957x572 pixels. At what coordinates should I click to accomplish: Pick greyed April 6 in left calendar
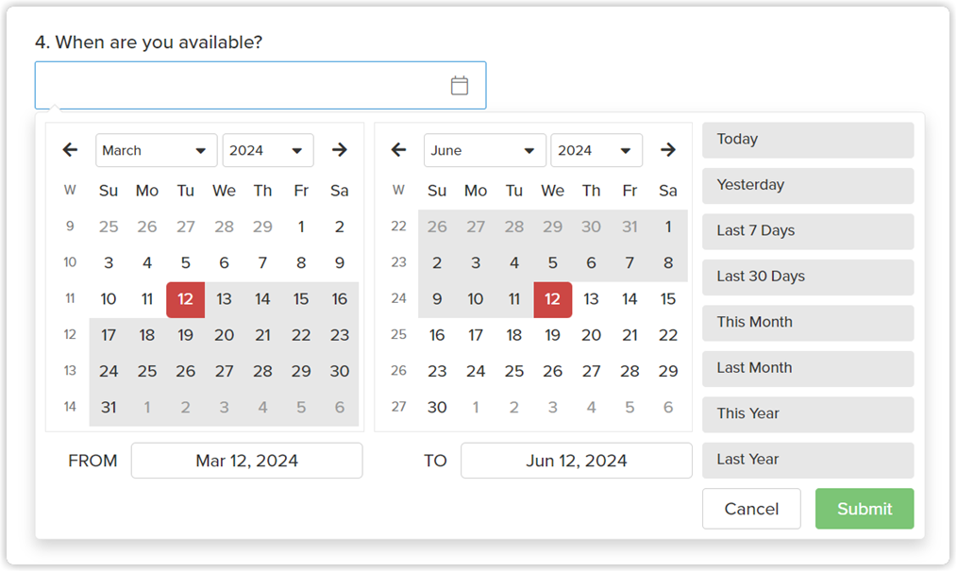[340, 407]
